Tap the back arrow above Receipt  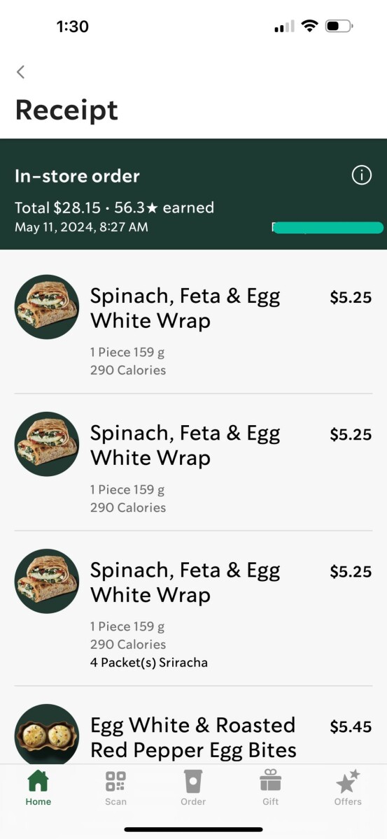point(21,71)
